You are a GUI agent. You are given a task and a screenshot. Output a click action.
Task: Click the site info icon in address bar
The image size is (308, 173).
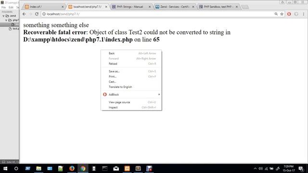click(x=44, y=14)
